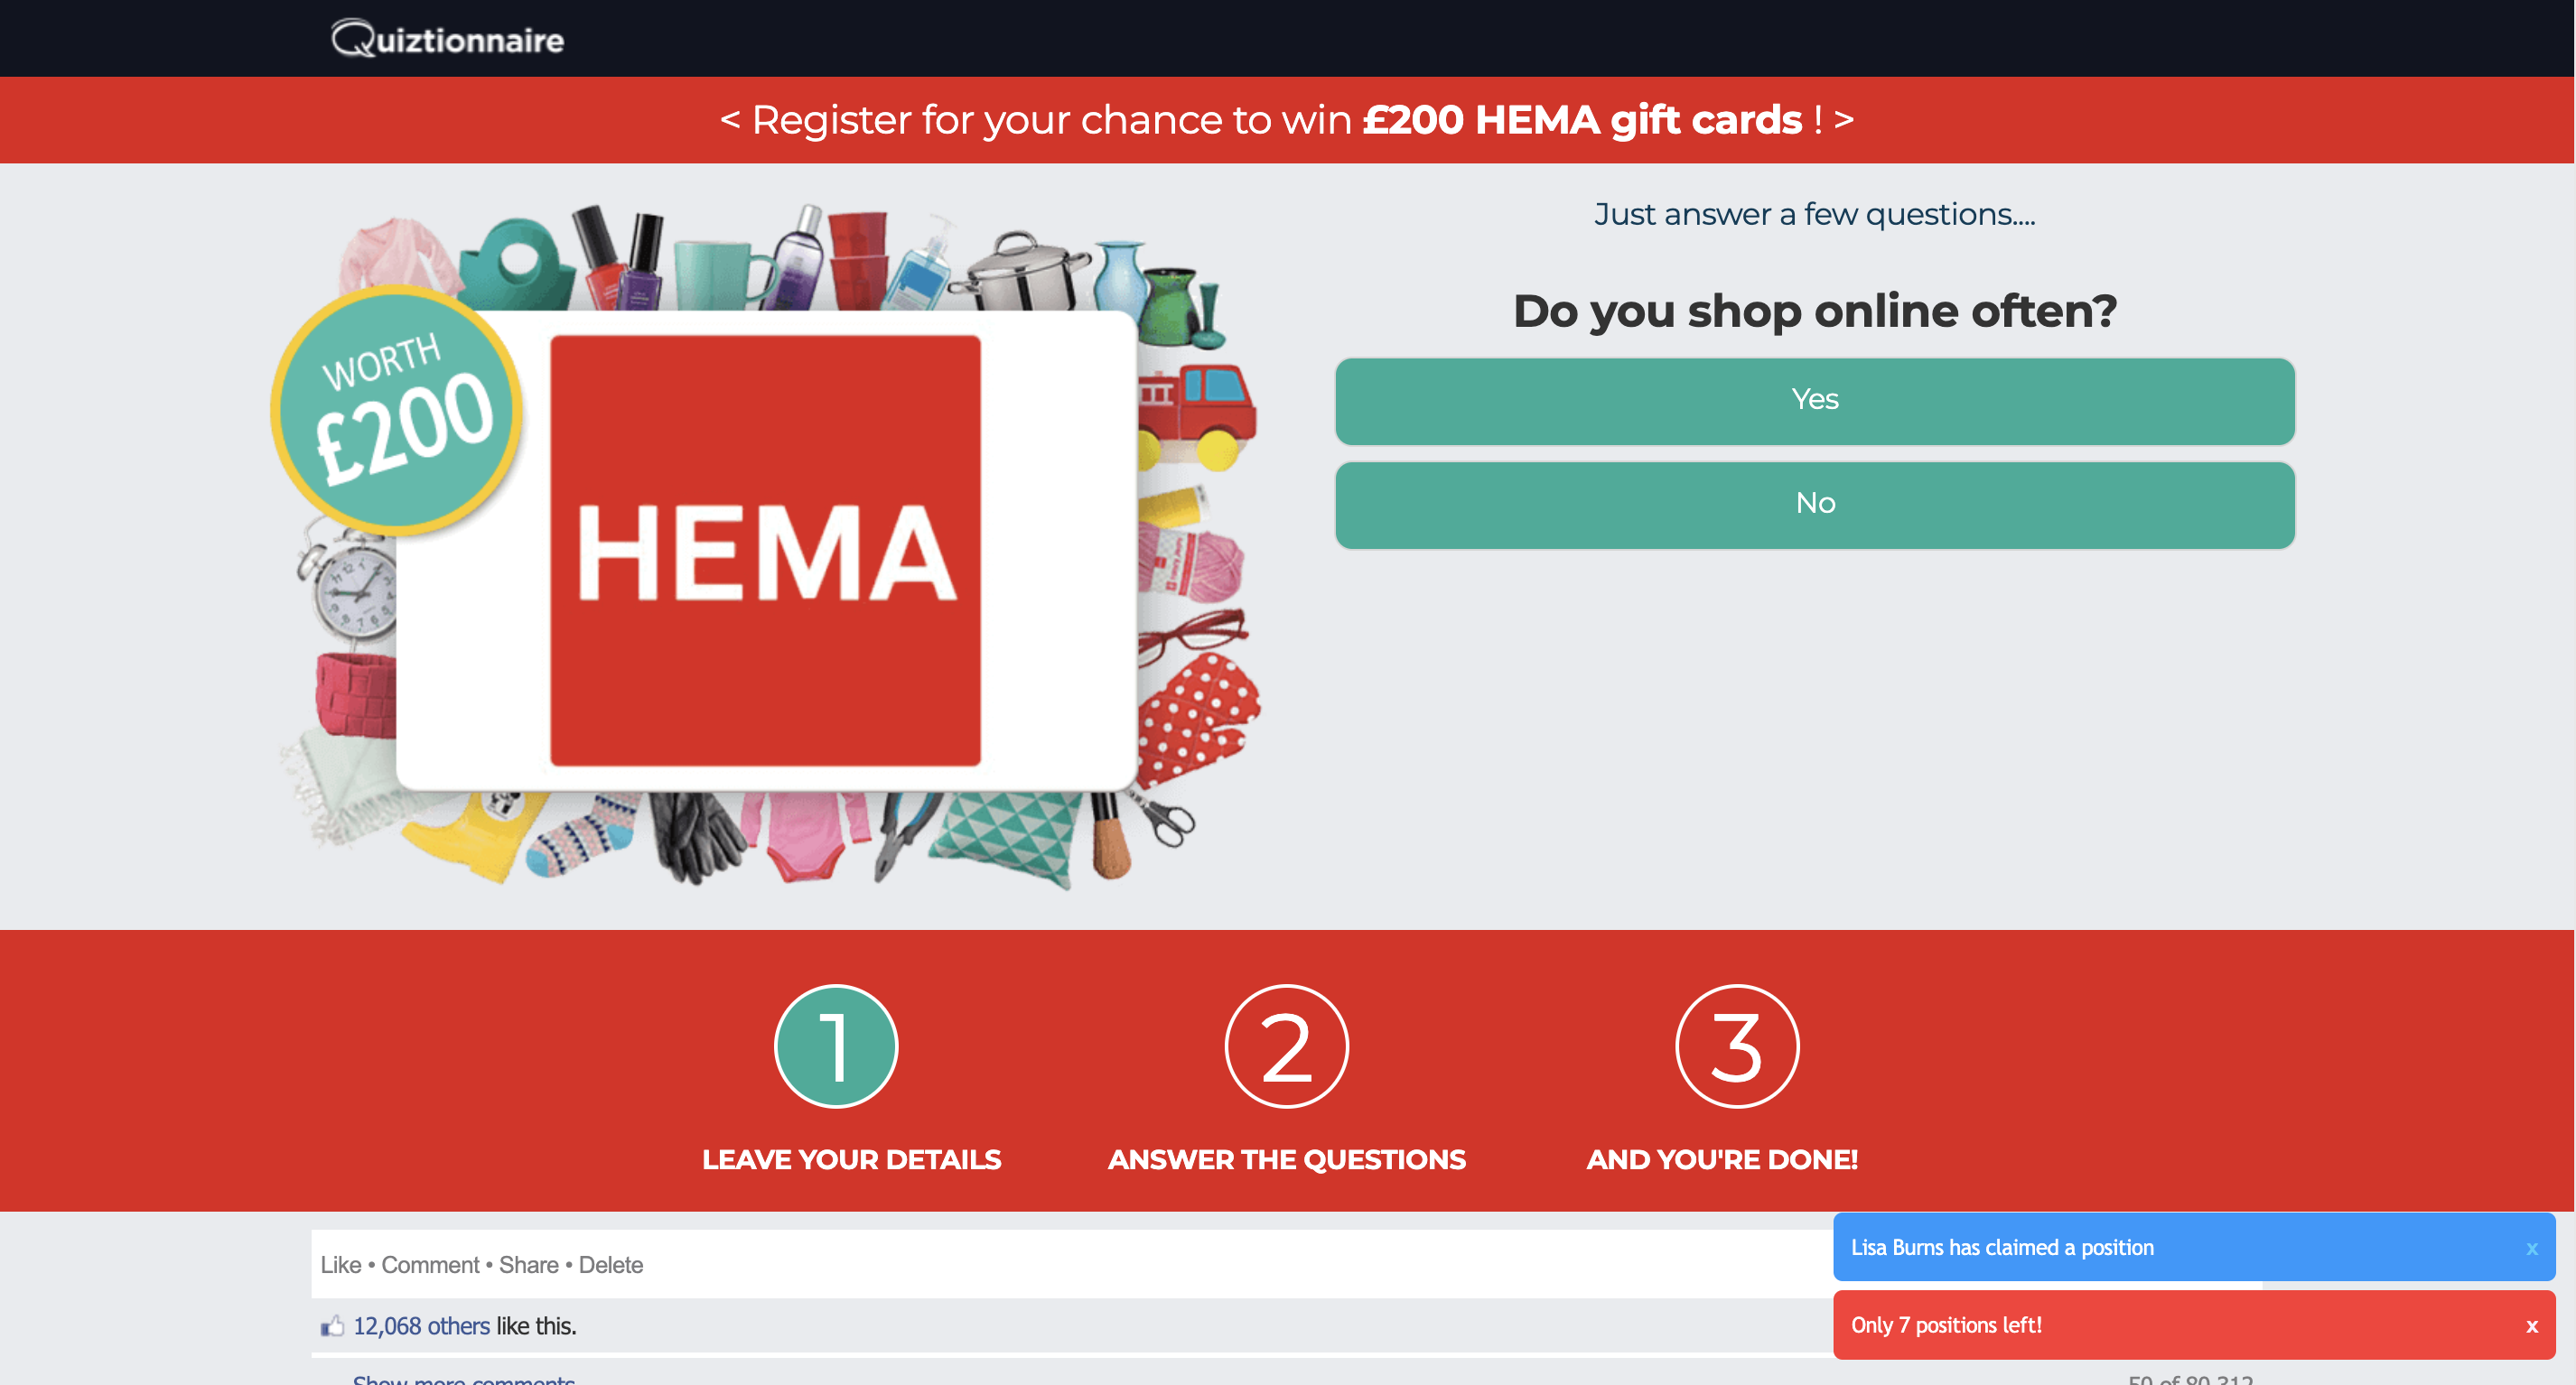Answer Yes to shopping online

click(1814, 401)
